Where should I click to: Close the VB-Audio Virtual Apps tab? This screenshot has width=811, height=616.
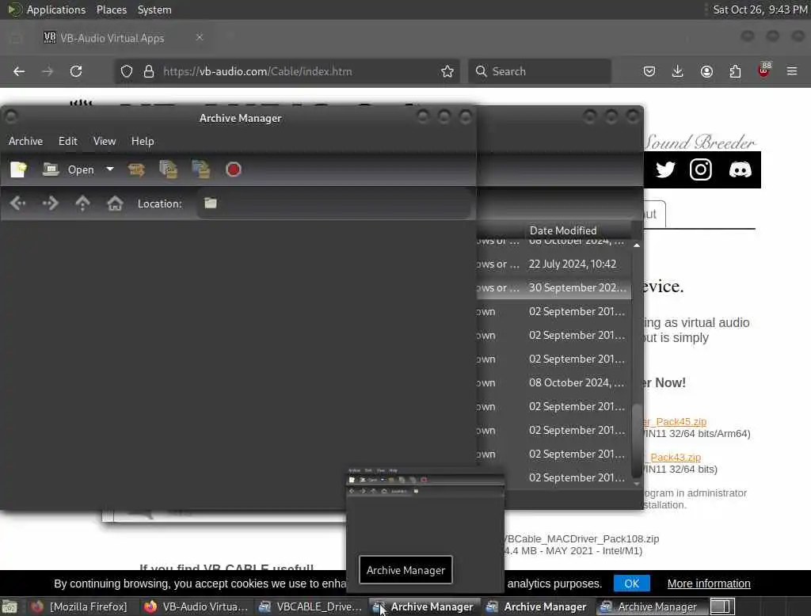coord(200,37)
